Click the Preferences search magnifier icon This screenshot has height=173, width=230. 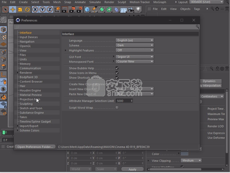(197, 27)
